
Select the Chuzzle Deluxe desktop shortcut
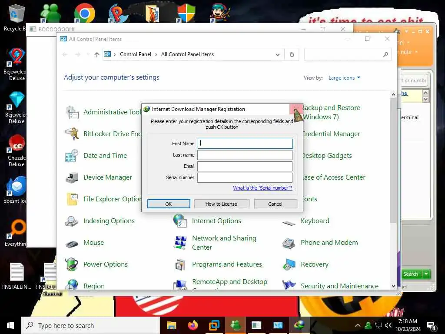(17, 150)
